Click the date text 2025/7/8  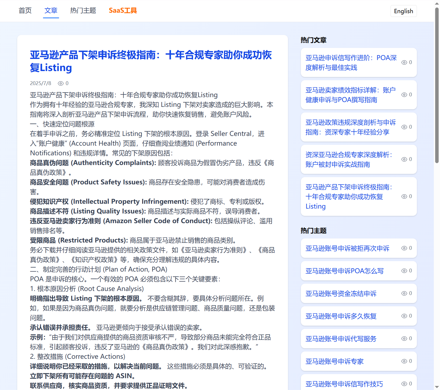tap(41, 83)
